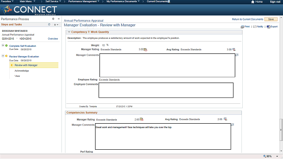Click the Manager Rating score 3.00
The image size is (283, 159).
[141, 49]
